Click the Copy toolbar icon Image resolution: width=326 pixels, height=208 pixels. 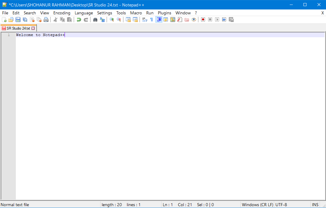click(62, 20)
